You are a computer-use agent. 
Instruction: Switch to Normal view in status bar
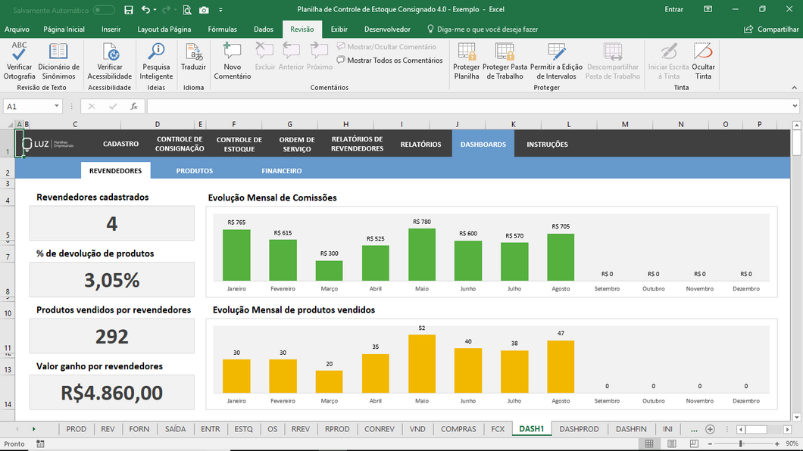(x=649, y=443)
